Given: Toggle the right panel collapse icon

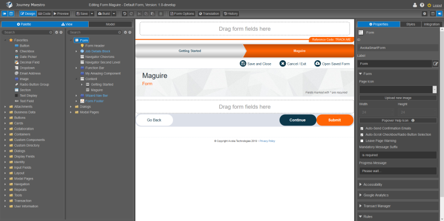Looking at the screenshot, I should click(x=439, y=14).
